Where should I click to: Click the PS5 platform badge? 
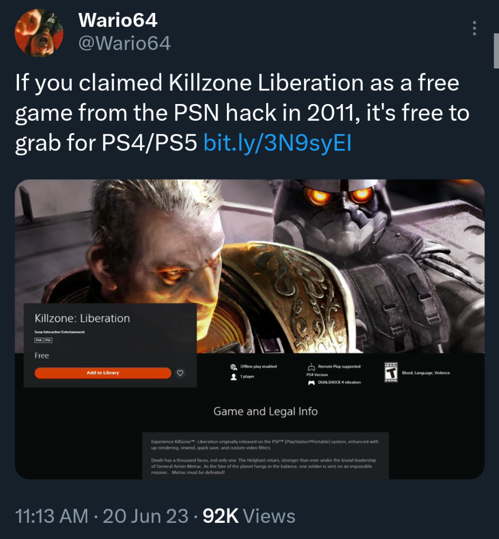(48, 340)
